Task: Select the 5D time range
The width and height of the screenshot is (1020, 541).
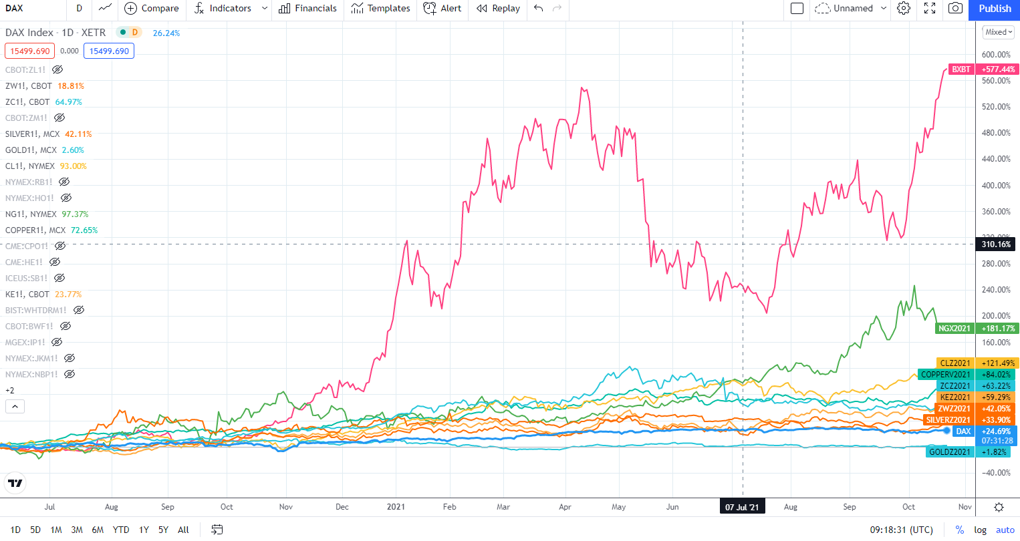Action: [35, 530]
